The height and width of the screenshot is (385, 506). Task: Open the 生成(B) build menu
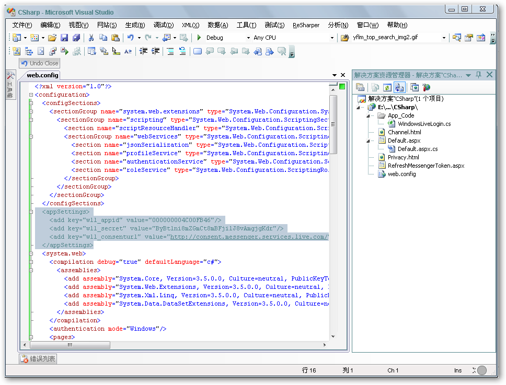135,25
